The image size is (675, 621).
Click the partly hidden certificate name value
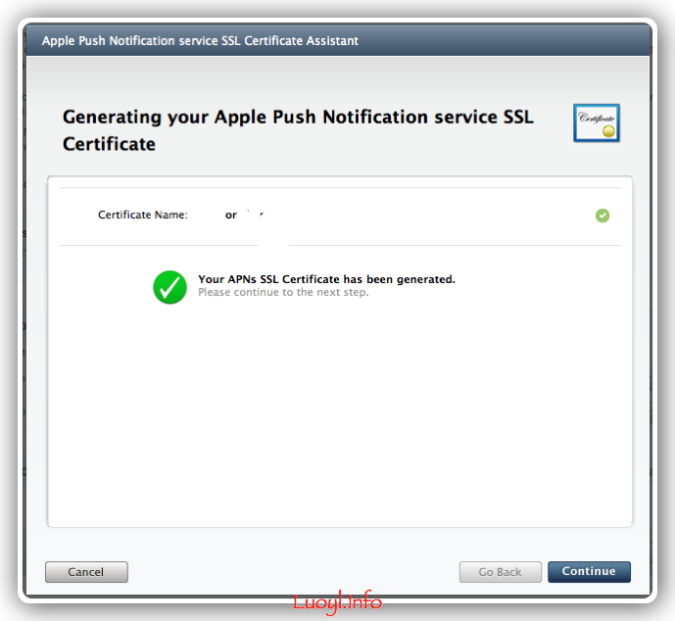(244, 215)
